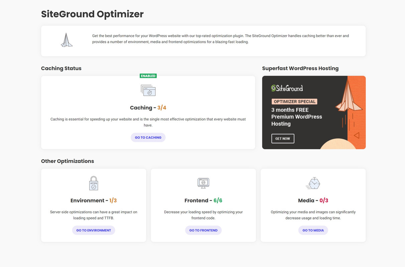Click the green ENABLED status badge
This screenshot has width=405, height=267.
point(148,76)
